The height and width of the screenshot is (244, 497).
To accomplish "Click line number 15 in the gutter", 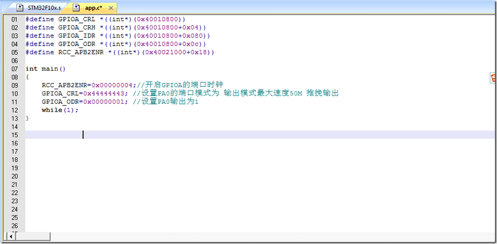I will click(x=14, y=134).
